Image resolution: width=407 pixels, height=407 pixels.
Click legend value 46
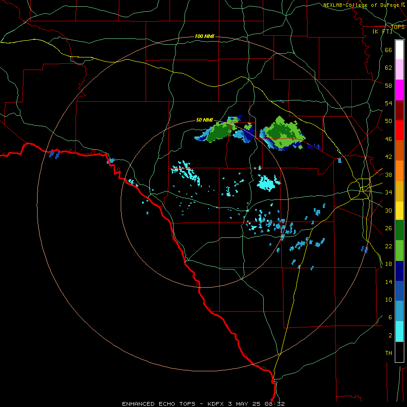(x=388, y=139)
